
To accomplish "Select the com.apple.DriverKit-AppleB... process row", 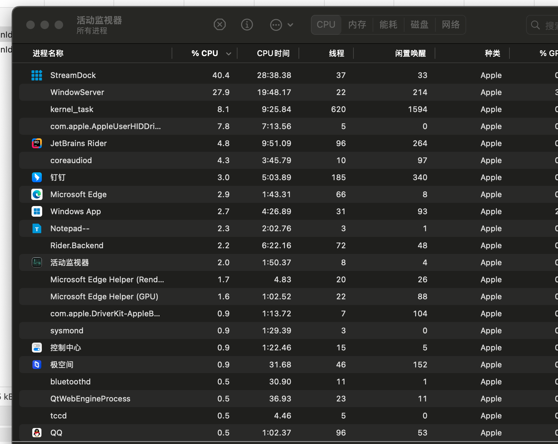I will tap(289, 313).
